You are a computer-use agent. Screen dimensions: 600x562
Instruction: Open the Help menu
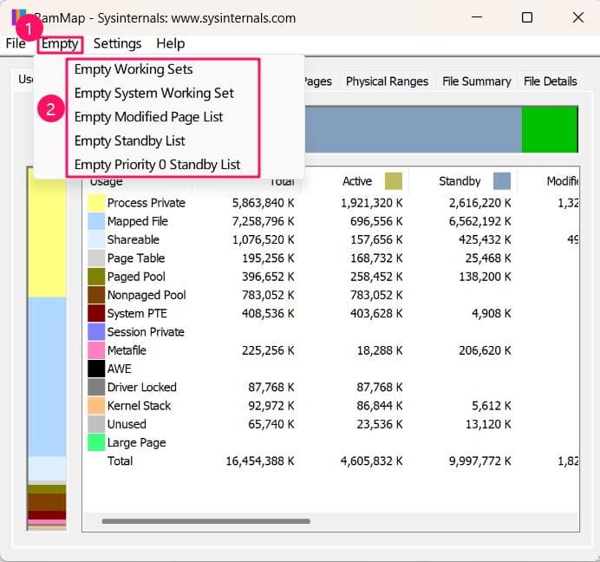(170, 43)
